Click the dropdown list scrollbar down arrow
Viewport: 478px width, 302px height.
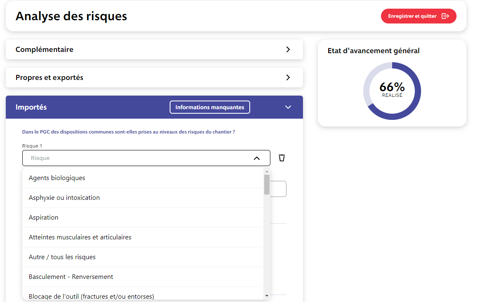267,295
